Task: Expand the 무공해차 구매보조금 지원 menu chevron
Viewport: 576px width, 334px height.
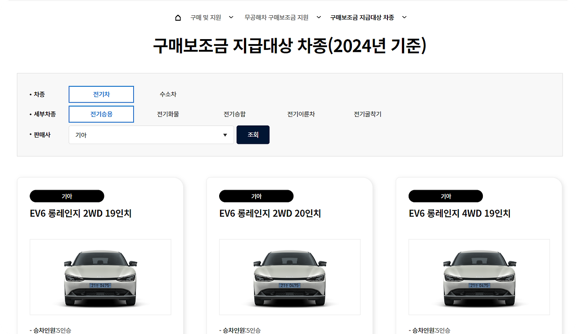Action: 318,17
